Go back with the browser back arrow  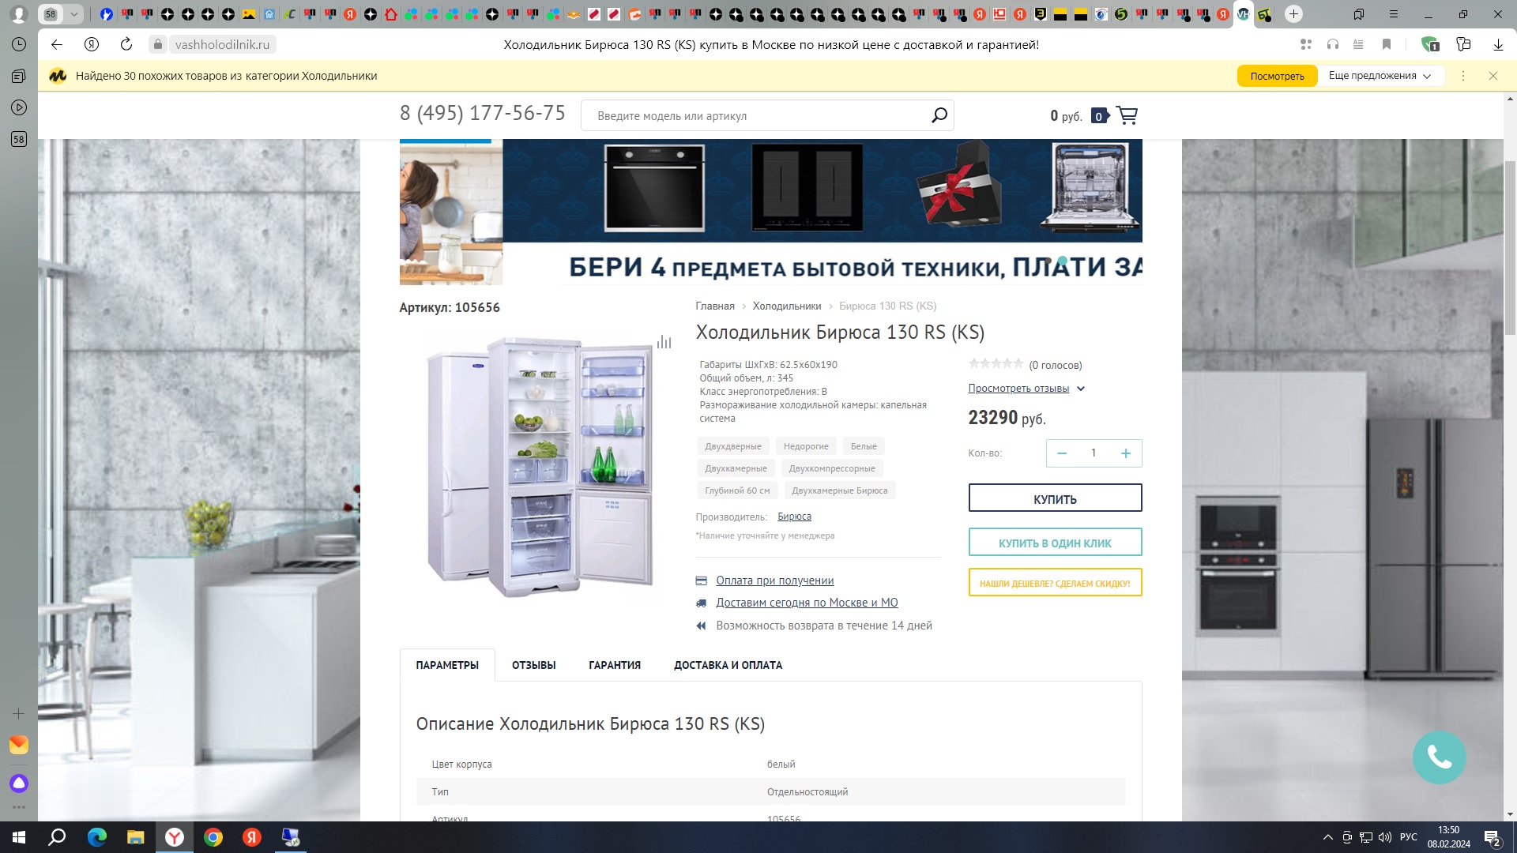(56, 45)
